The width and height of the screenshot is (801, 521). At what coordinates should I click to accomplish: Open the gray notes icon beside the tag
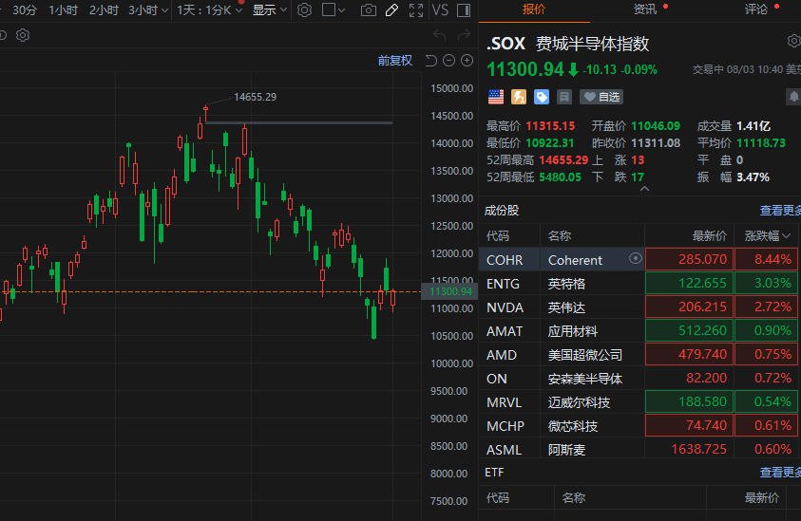pyautogui.click(x=564, y=97)
